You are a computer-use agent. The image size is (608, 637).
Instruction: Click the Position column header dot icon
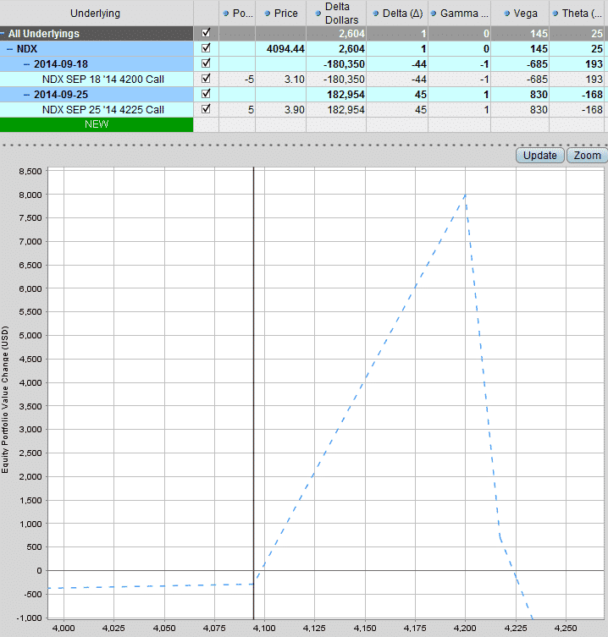pyautogui.click(x=226, y=14)
